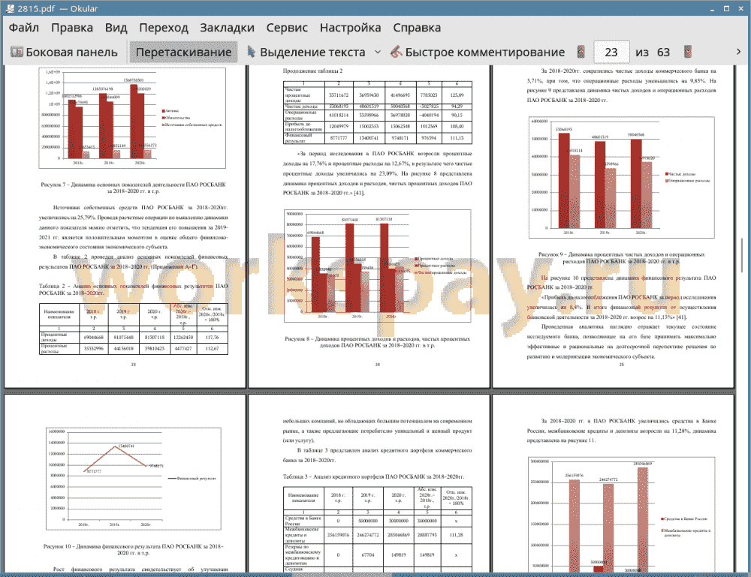Open the Вид menu
Image resolution: width=751 pixels, height=577 pixels.
[x=116, y=28]
